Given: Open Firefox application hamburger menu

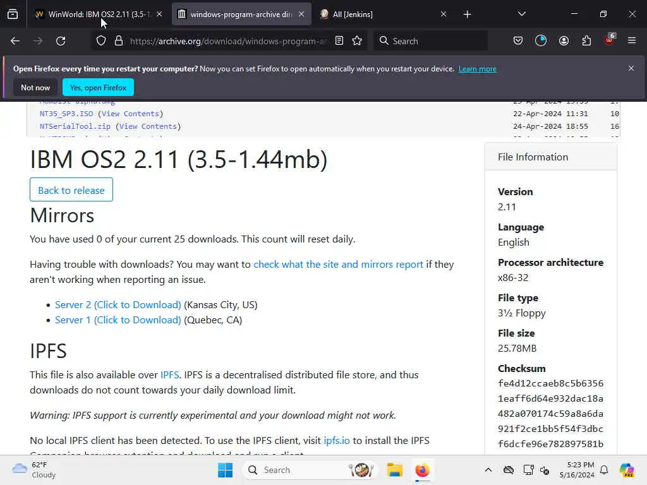Looking at the screenshot, I should click(x=632, y=40).
